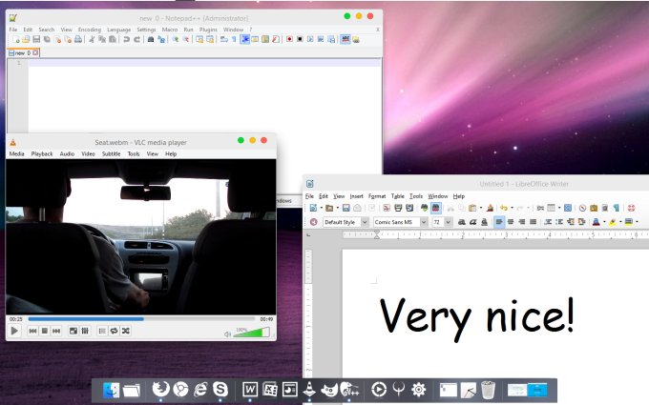Click Start Recording macro icon in Notepad++
Image resolution: width=649 pixels, height=405 pixels.
point(289,39)
